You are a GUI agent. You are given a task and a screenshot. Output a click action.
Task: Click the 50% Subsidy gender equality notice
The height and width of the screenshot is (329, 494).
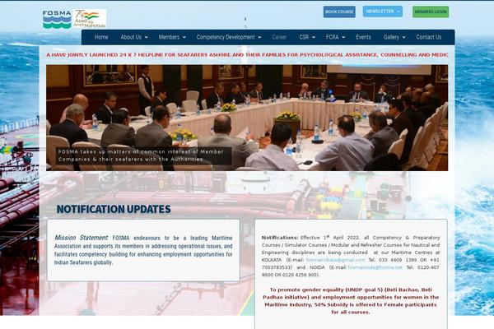point(351,301)
